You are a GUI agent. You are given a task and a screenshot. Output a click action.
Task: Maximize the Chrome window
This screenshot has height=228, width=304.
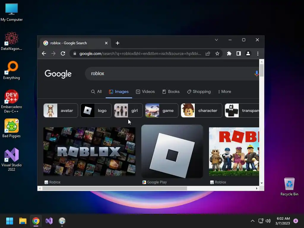[244, 40]
